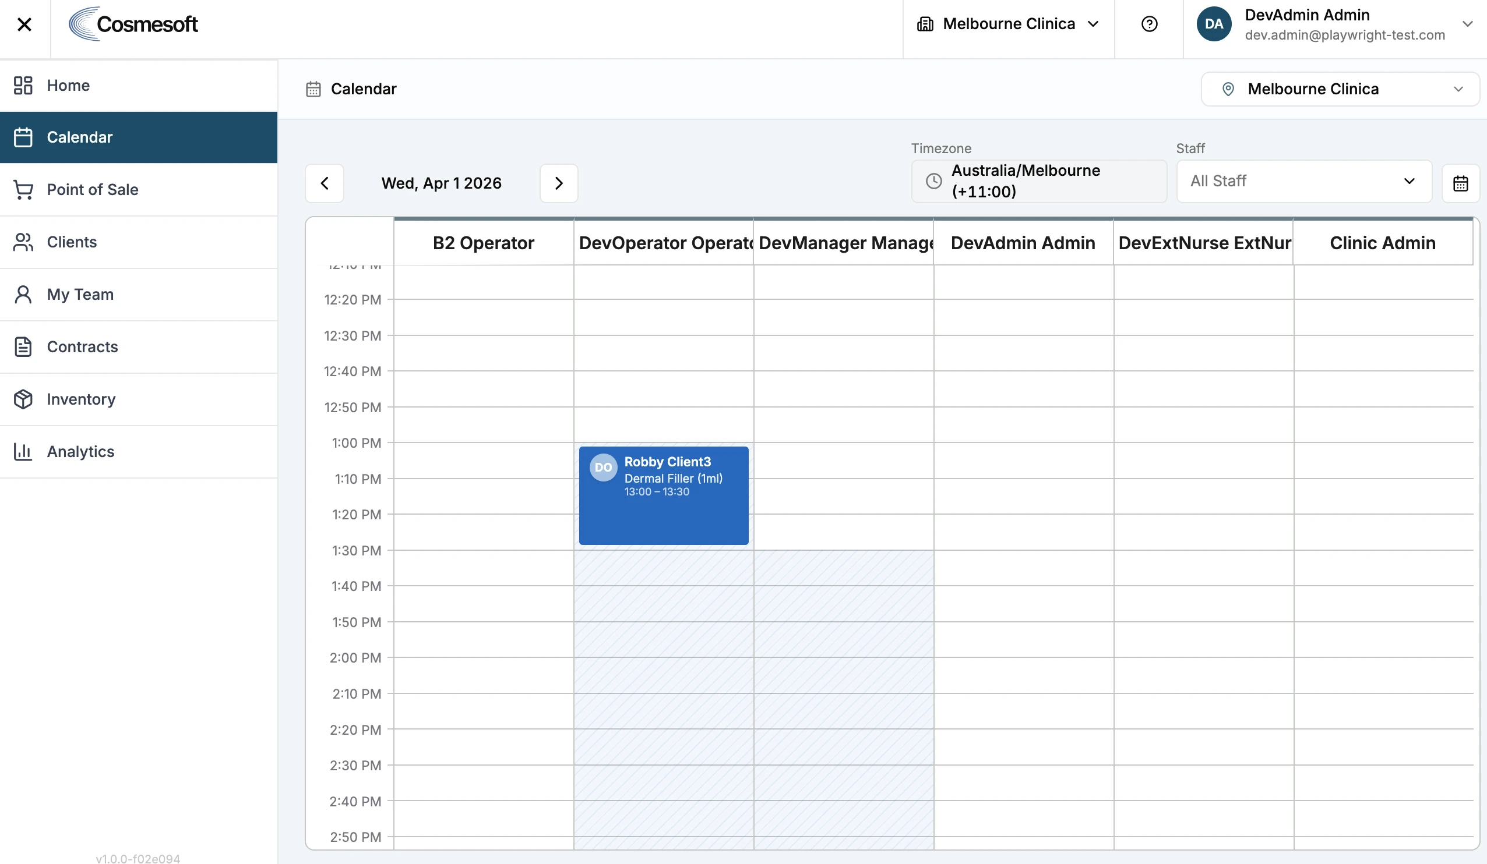Open Analytics in the sidebar
Viewport: 1487px width, 864px height.
point(139,452)
